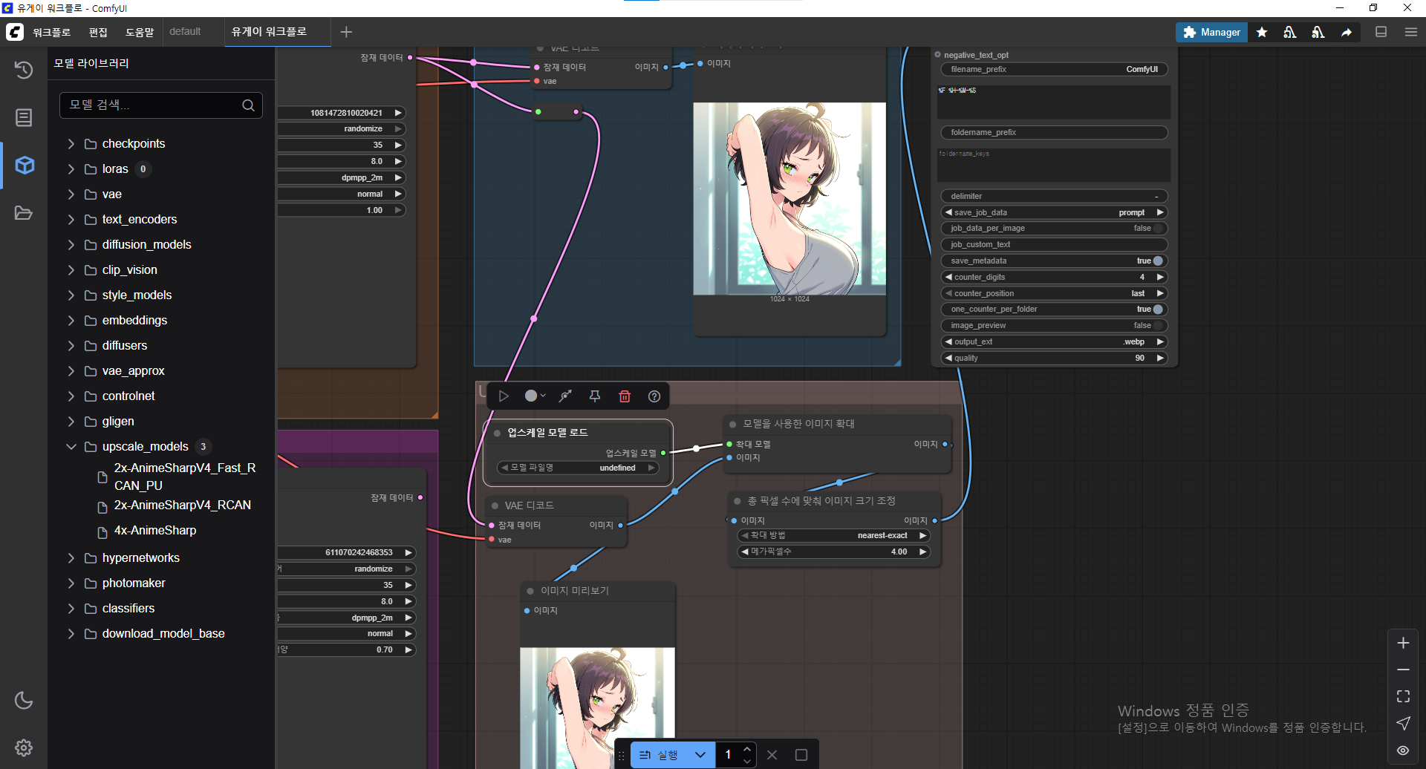
Task: Open node help question mark icon
Action: pos(654,396)
